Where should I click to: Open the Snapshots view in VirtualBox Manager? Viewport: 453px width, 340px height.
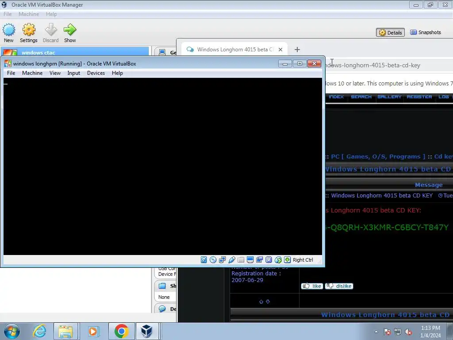pyautogui.click(x=426, y=32)
